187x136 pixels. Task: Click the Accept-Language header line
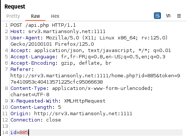(88, 57)
